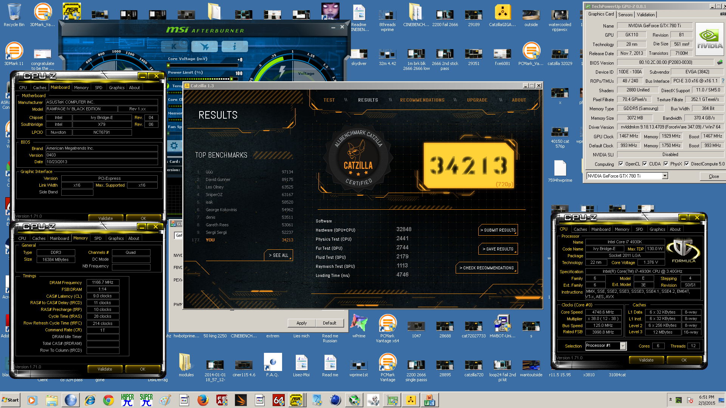Launch Paint from the taskbar
The height and width of the screenshot is (408, 726).
[165, 400]
